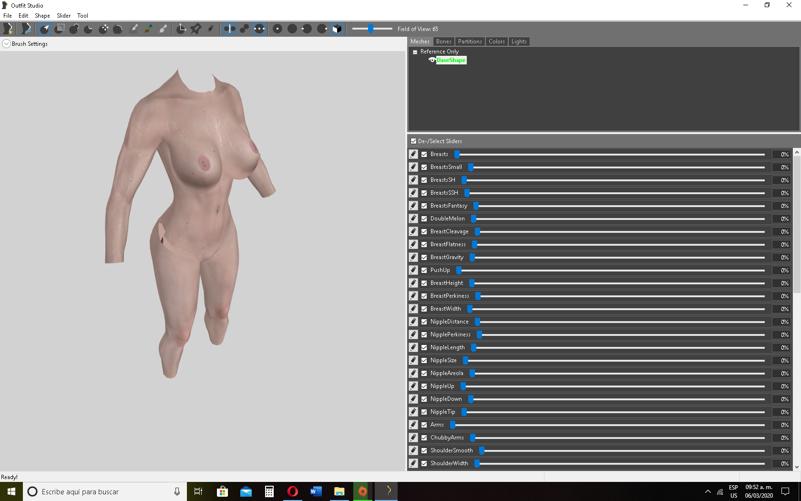
Task: Open File Explorer from the taskbar
Action: pos(339,491)
